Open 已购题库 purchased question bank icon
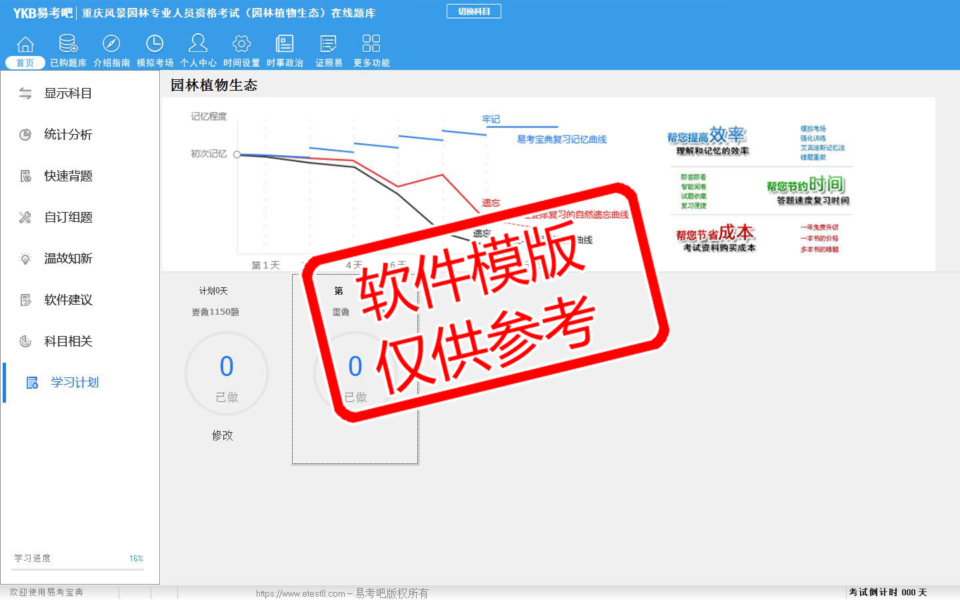The image size is (960, 600). (68, 44)
